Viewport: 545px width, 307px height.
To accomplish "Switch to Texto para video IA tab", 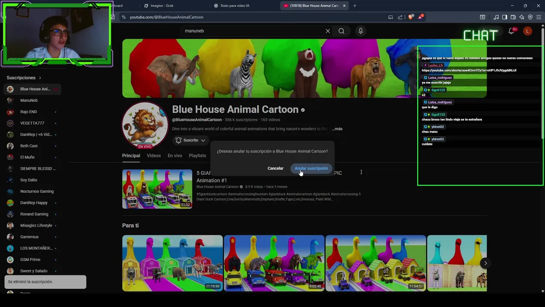I will (x=235, y=6).
